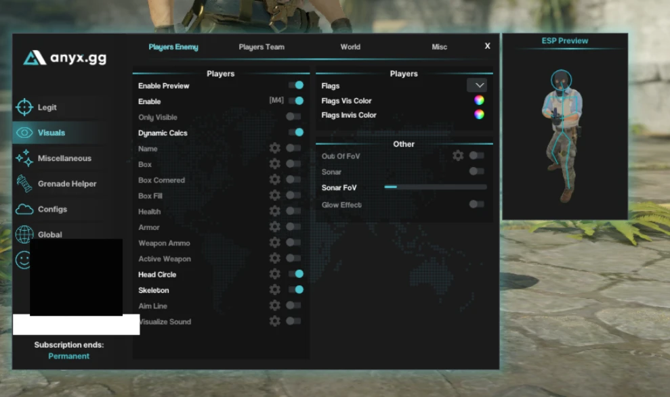Turn on the Health toggle
This screenshot has width=670, height=397.
(x=293, y=211)
